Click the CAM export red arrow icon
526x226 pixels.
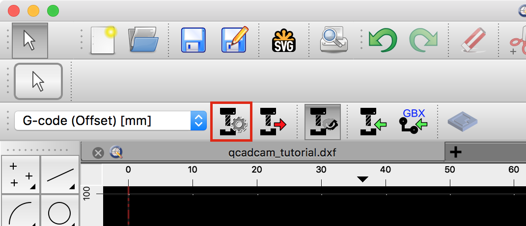click(x=273, y=122)
